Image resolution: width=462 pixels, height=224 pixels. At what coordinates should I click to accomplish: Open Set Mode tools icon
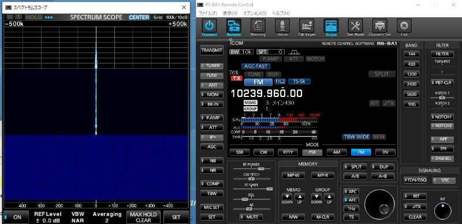pyautogui.click(x=355, y=26)
